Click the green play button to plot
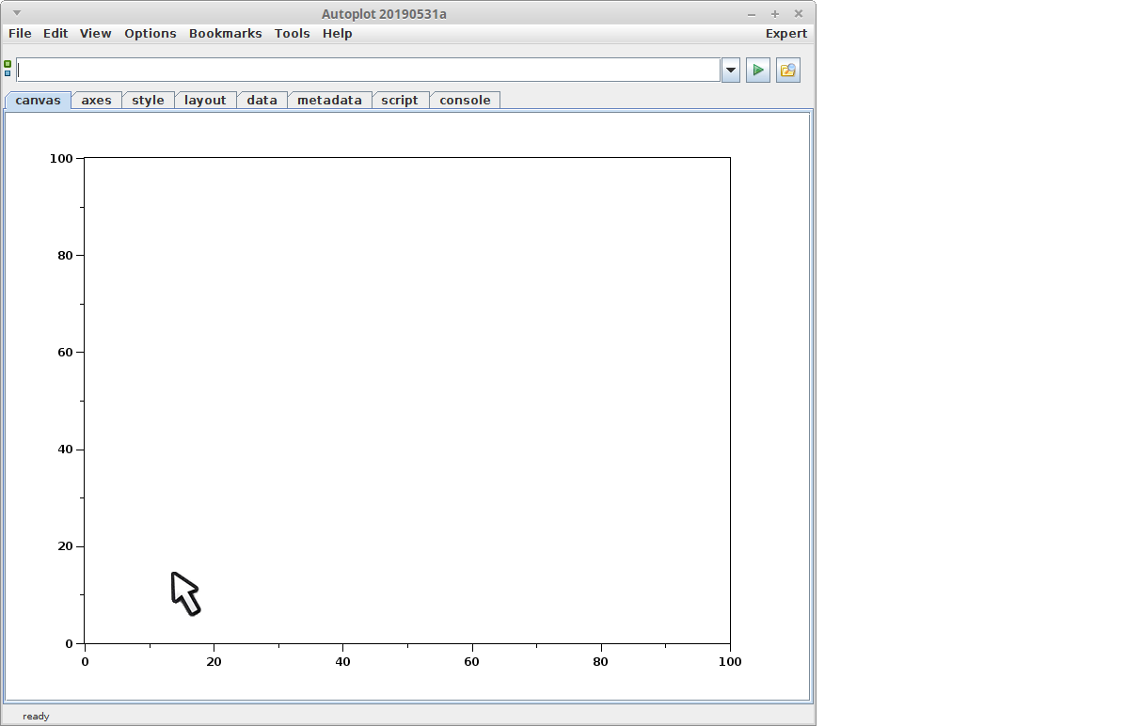This screenshot has width=1126, height=726. pyautogui.click(x=757, y=71)
